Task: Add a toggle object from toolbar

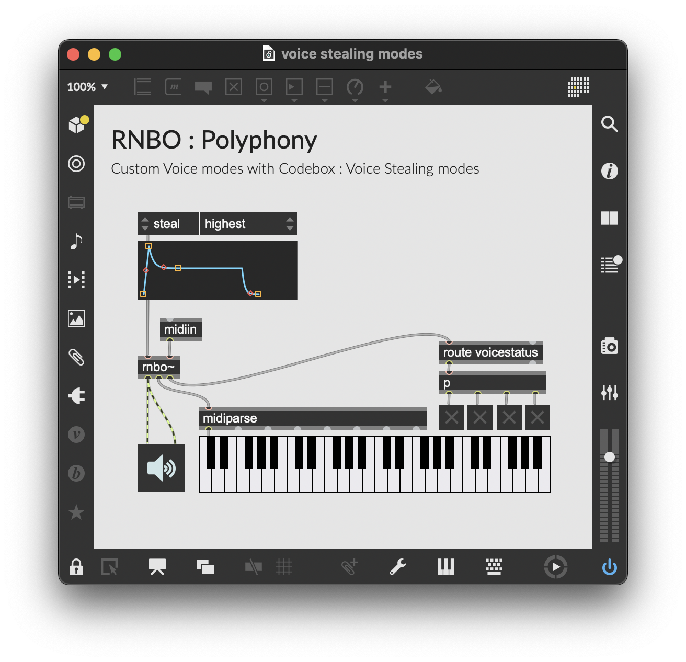Action: 234,87
